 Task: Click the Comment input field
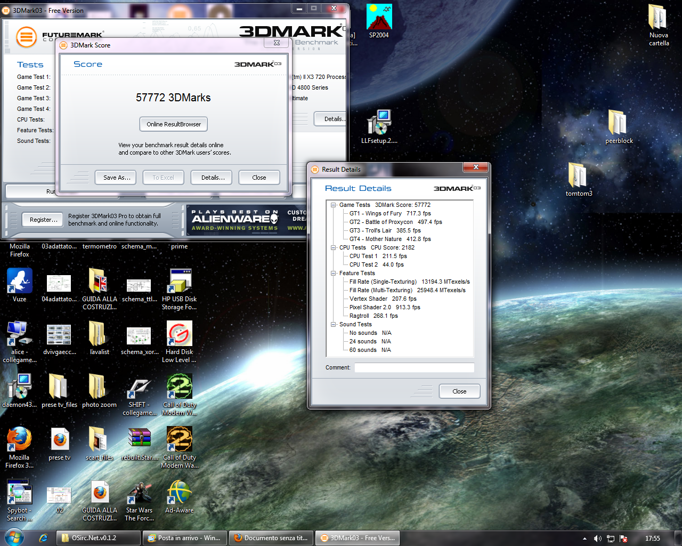click(414, 367)
